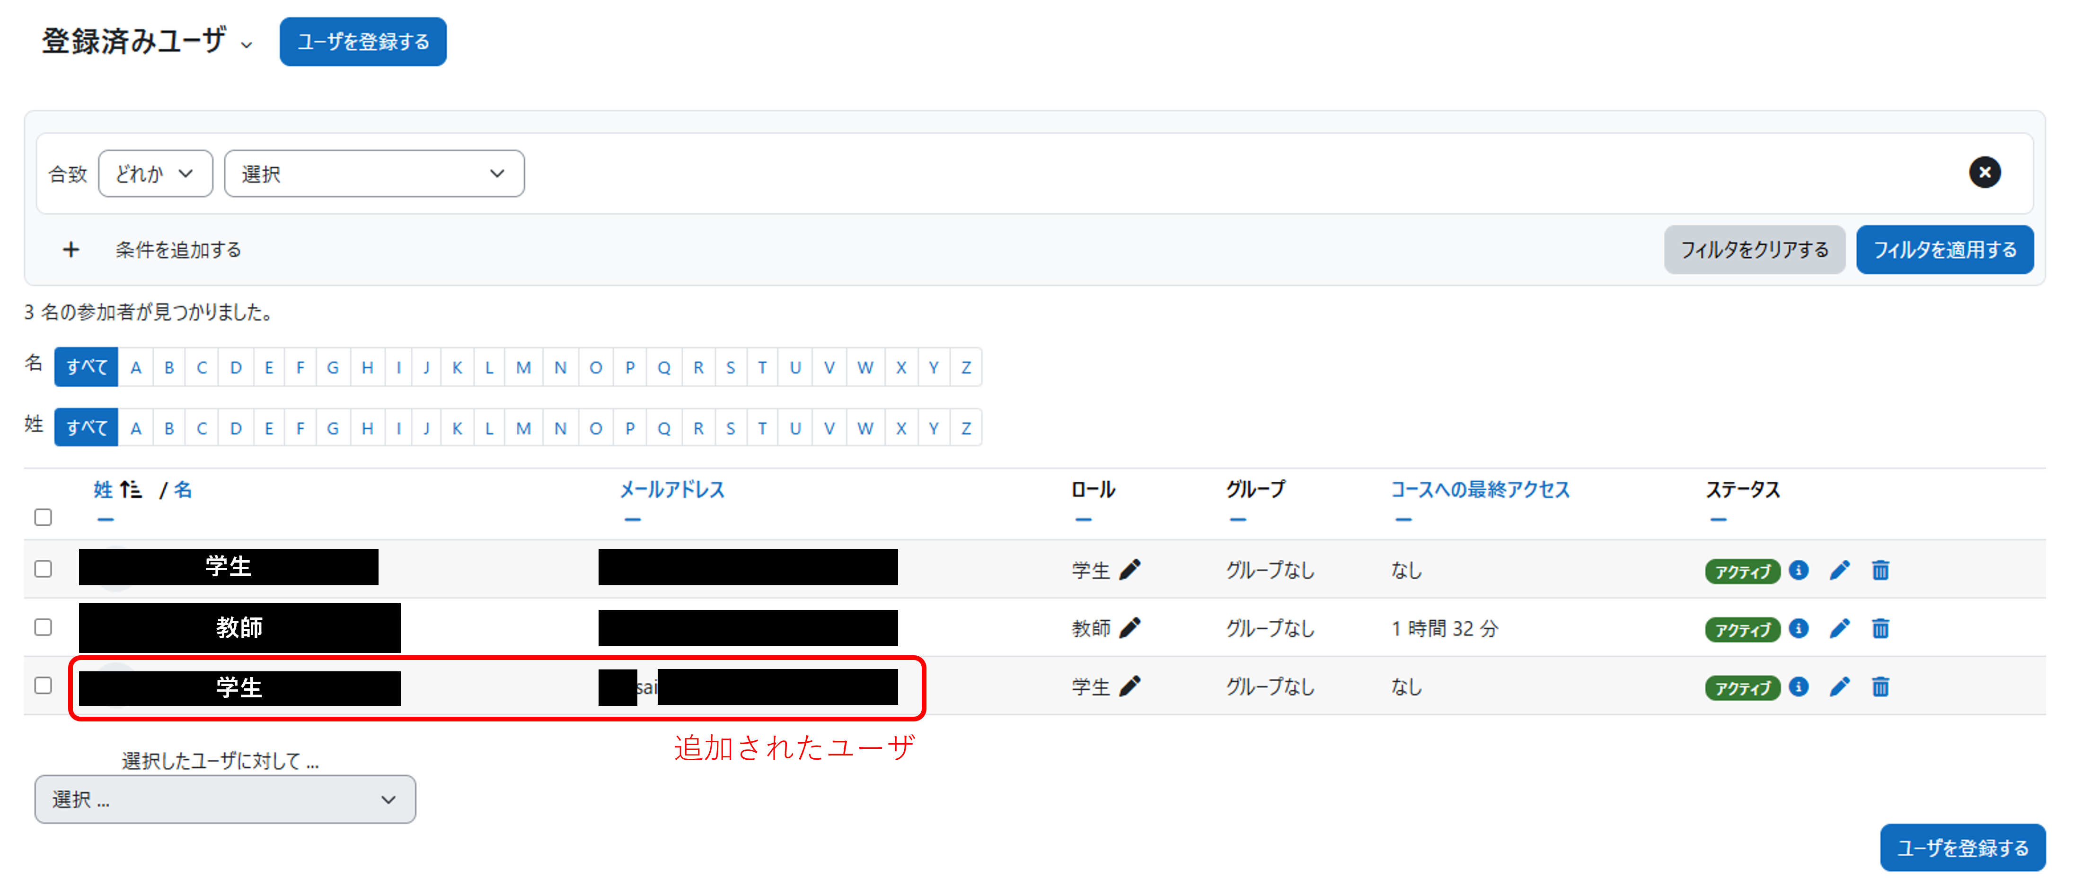Open the 選択したユーザに対して action dropdown
Screen dimensions: 2082x894
(226, 799)
